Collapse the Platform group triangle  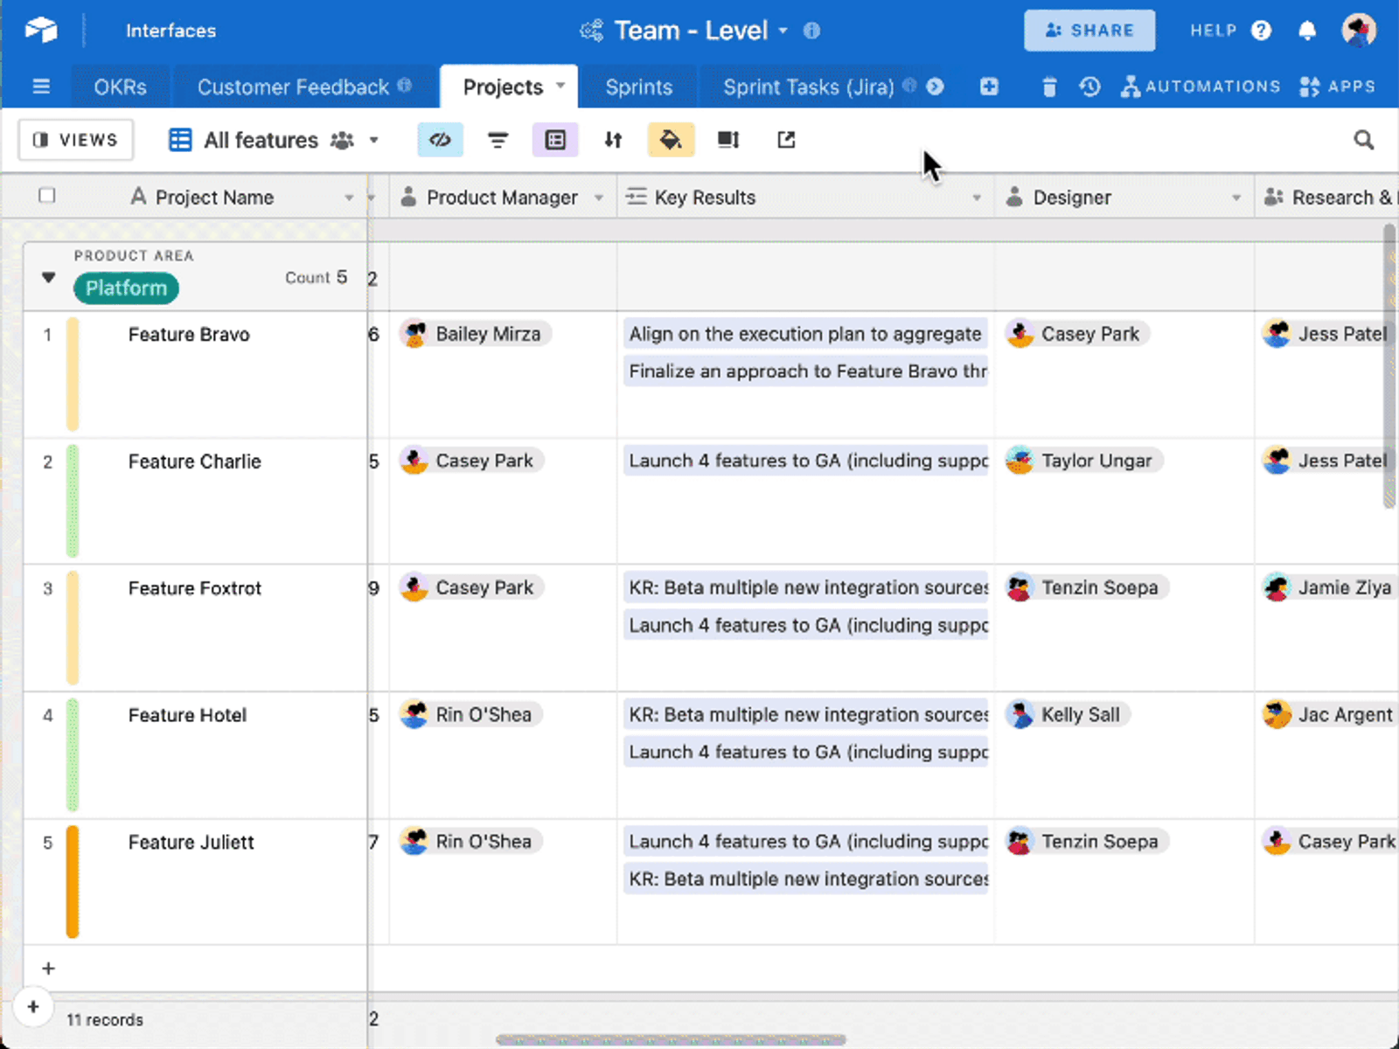pyautogui.click(x=49, y=278)
